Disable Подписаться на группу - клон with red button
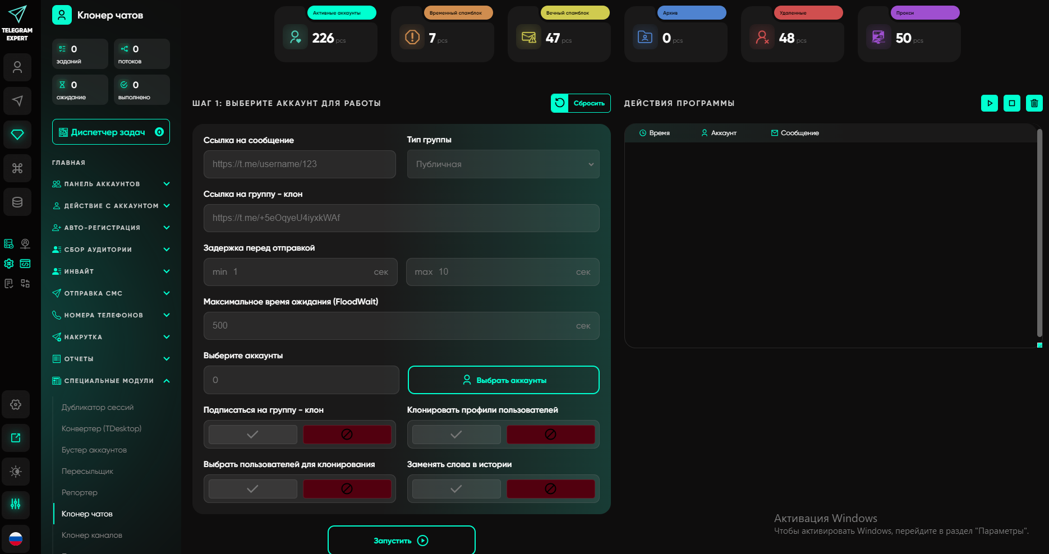Screen dimensions: 1049x554 [347, 435]
